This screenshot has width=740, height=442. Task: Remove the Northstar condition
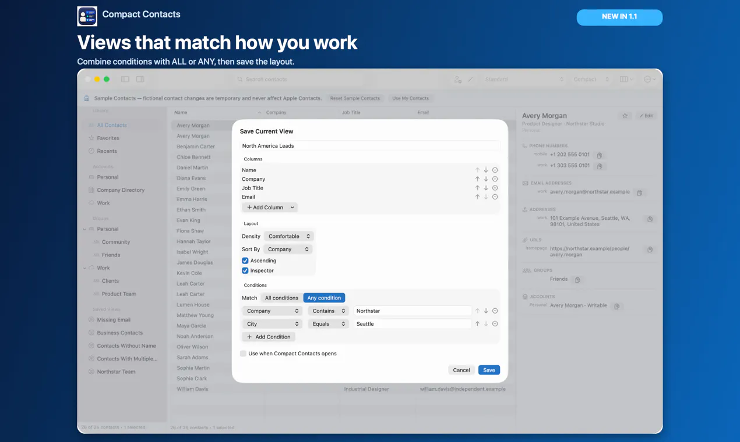coord(495,311)
